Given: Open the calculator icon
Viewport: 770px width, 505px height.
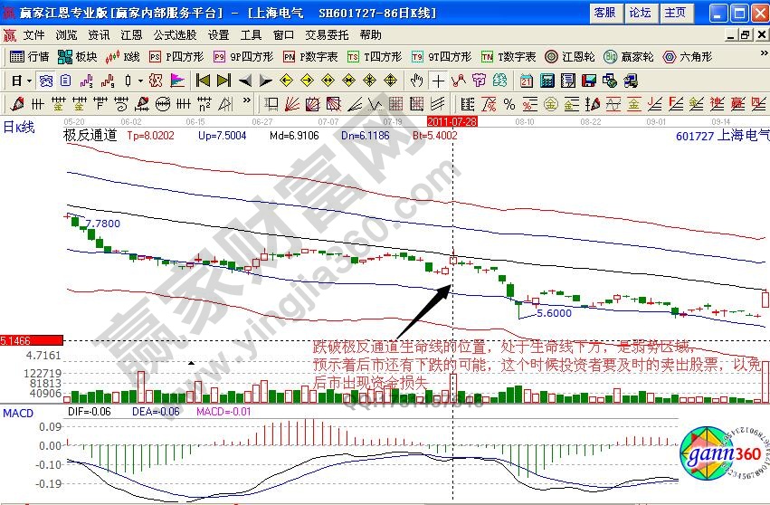Looking at the screenshot, I should coord(547,81).
